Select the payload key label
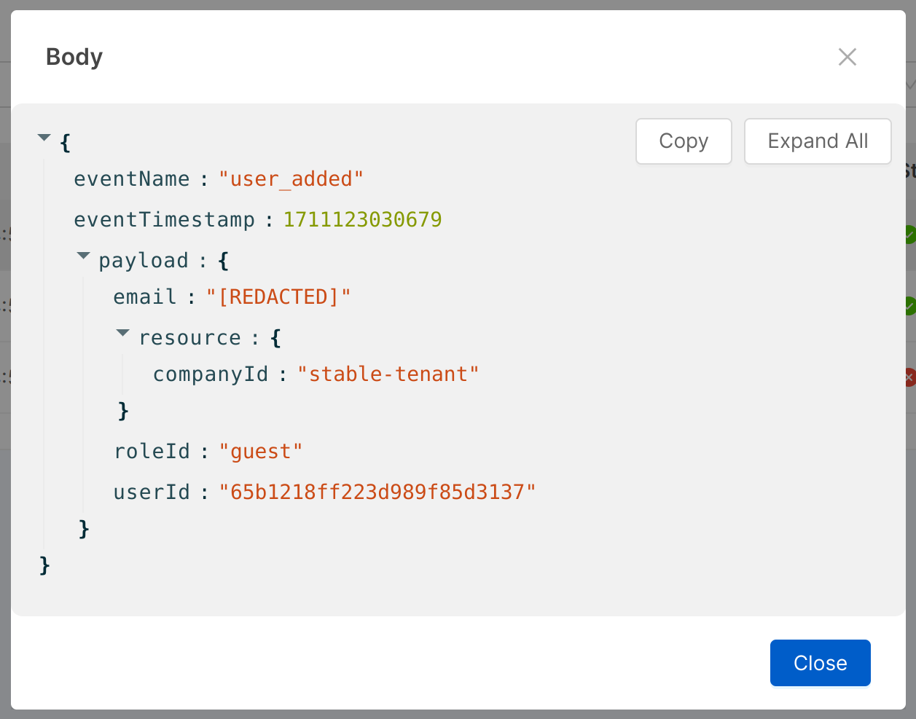 point(144,261)
